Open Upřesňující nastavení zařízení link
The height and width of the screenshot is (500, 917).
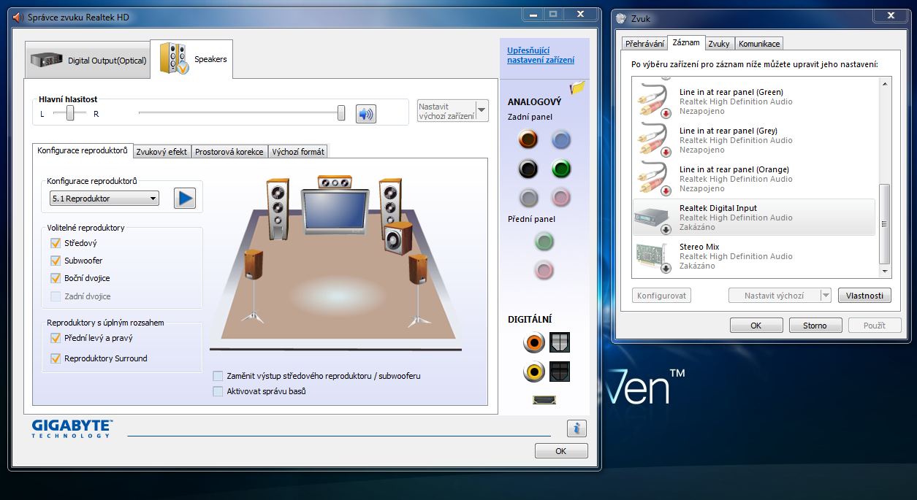541,55
